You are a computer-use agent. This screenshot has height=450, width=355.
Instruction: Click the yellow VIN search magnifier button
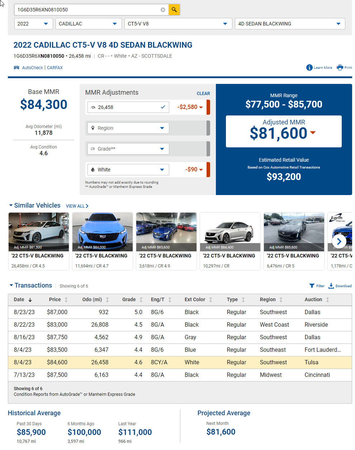click(x=174, y=10)
